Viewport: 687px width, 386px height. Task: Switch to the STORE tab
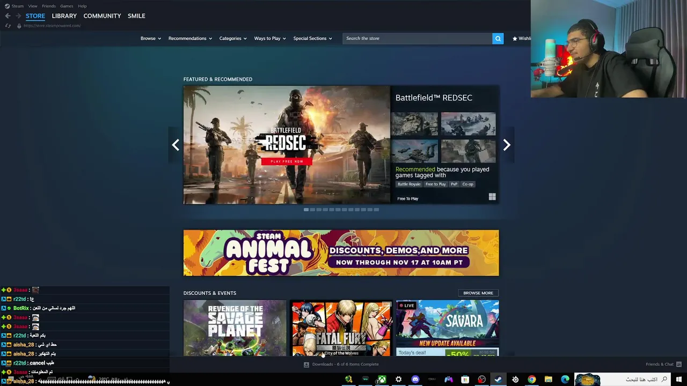[x=35, y=16]
